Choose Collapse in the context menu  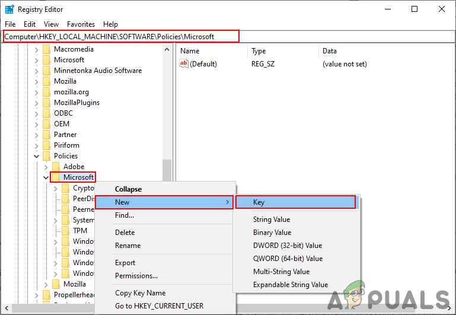[165, 189]
